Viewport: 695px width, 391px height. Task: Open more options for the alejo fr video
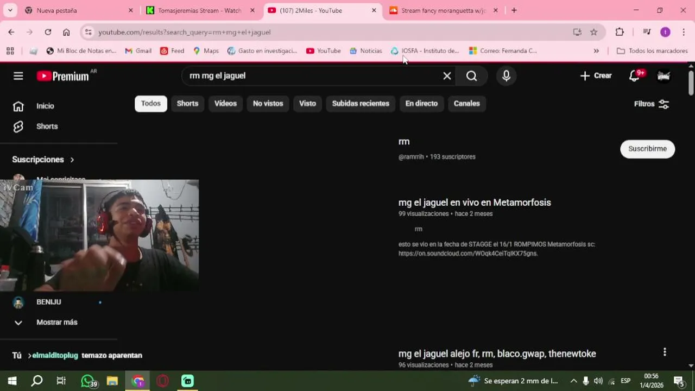[x=665, y=352]
